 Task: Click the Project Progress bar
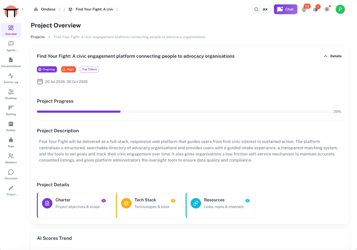click(x=183, y=112)
